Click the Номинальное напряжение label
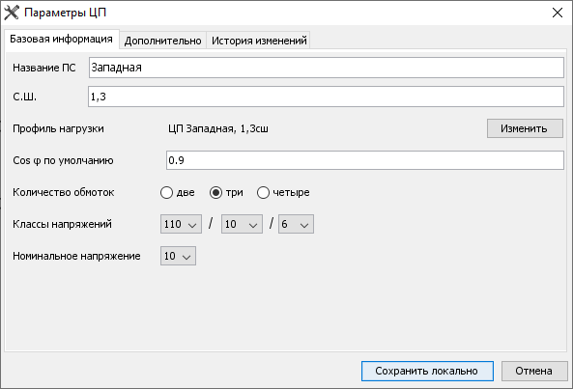573x389 pixels. click(76, 256)
